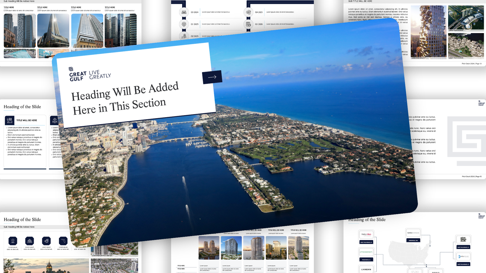Click the gear icon beside Q1 2025
Viewport: 486px width, 273px height.
184,24
